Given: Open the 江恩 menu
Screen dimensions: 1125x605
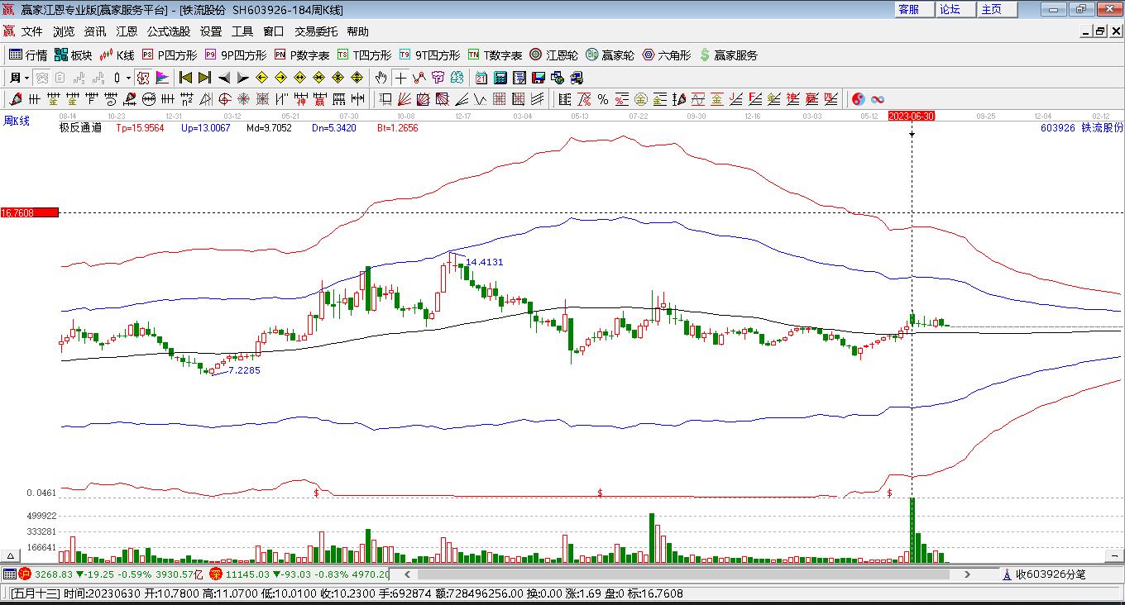Looking at the screenshot, I should click(x=127, y=31).
